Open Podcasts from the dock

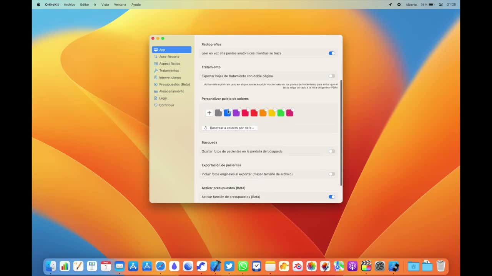click(352, 266)
